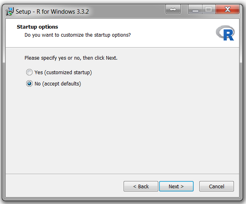
Task: Click the Next > button
Action: pyautogui.click(x=176, y=186)
